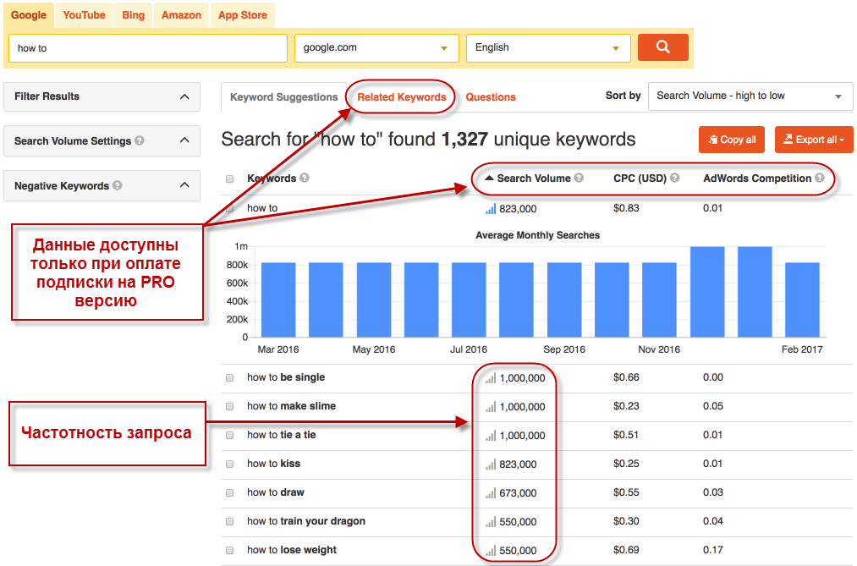This screenshot has height=566, width=857.
Task: Click the Copy all button
Action: pyautogui.click(x=732, y=140)
